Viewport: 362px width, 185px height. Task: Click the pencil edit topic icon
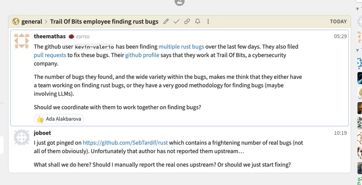point(166,21)
